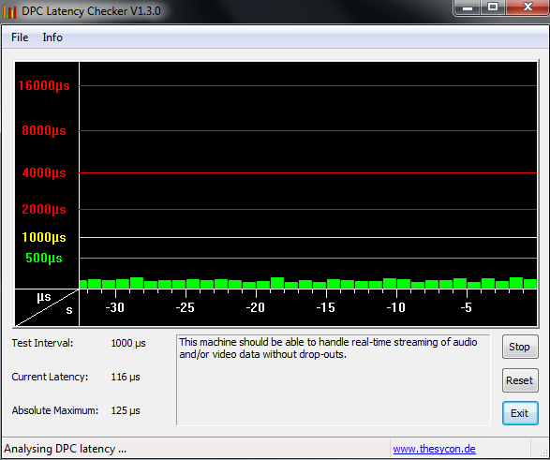Click the -15 second axis marker

pyautogui.click(x=325, y=307)
